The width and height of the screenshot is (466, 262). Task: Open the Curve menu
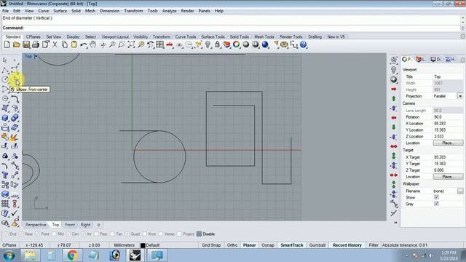(x=44, y=11)
